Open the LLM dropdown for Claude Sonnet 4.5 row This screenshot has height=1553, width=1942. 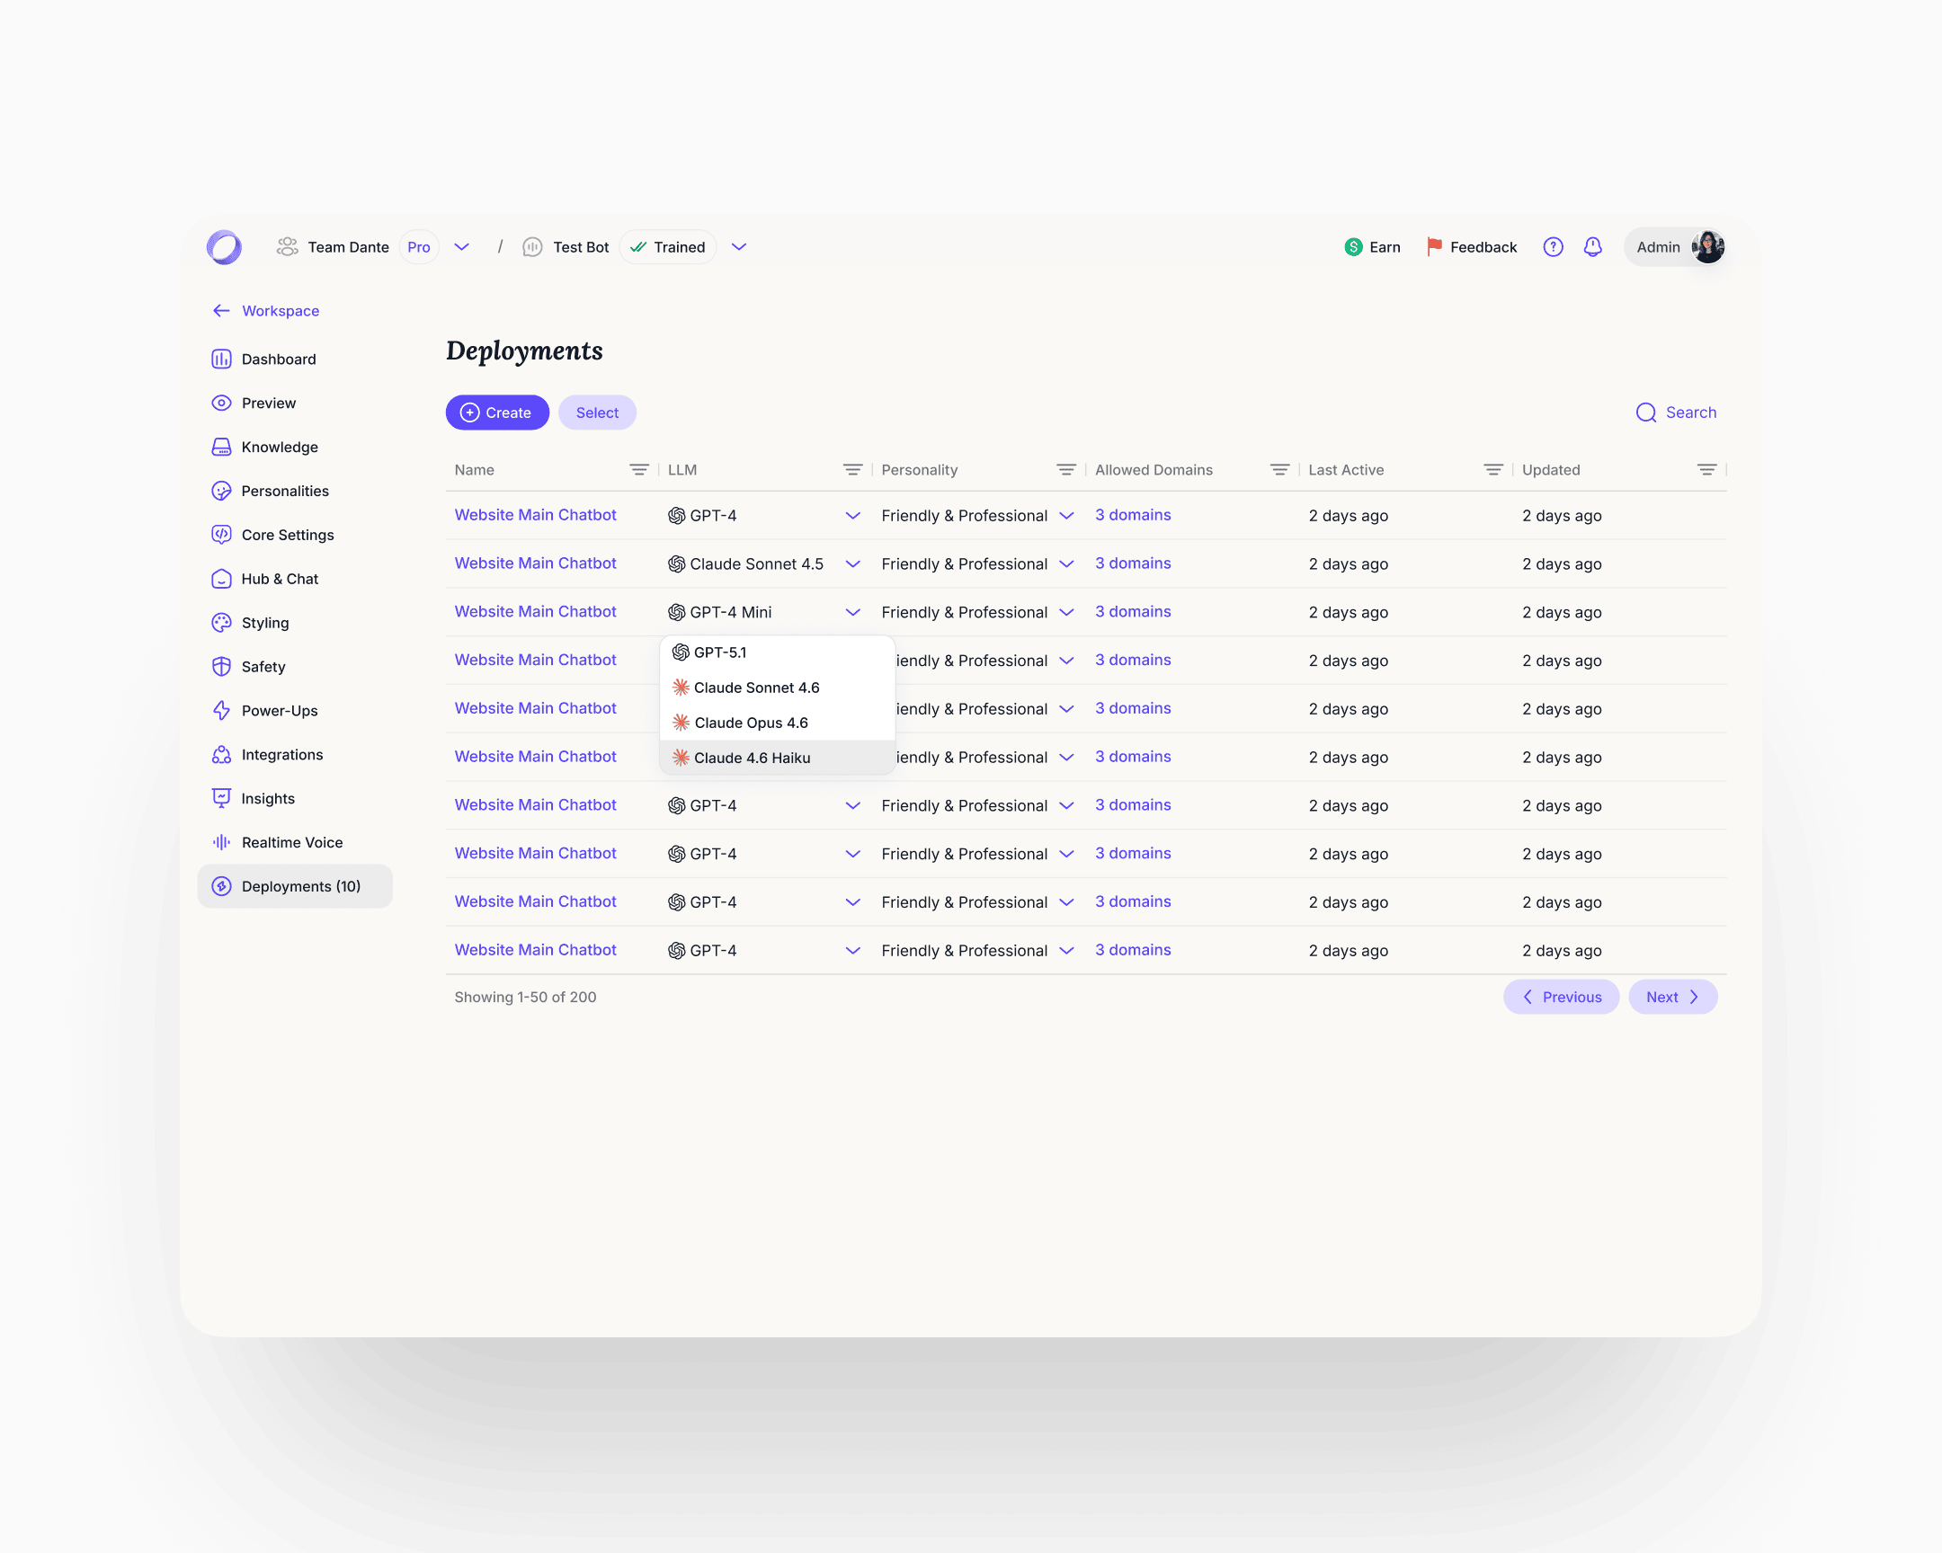coord(852,564)
